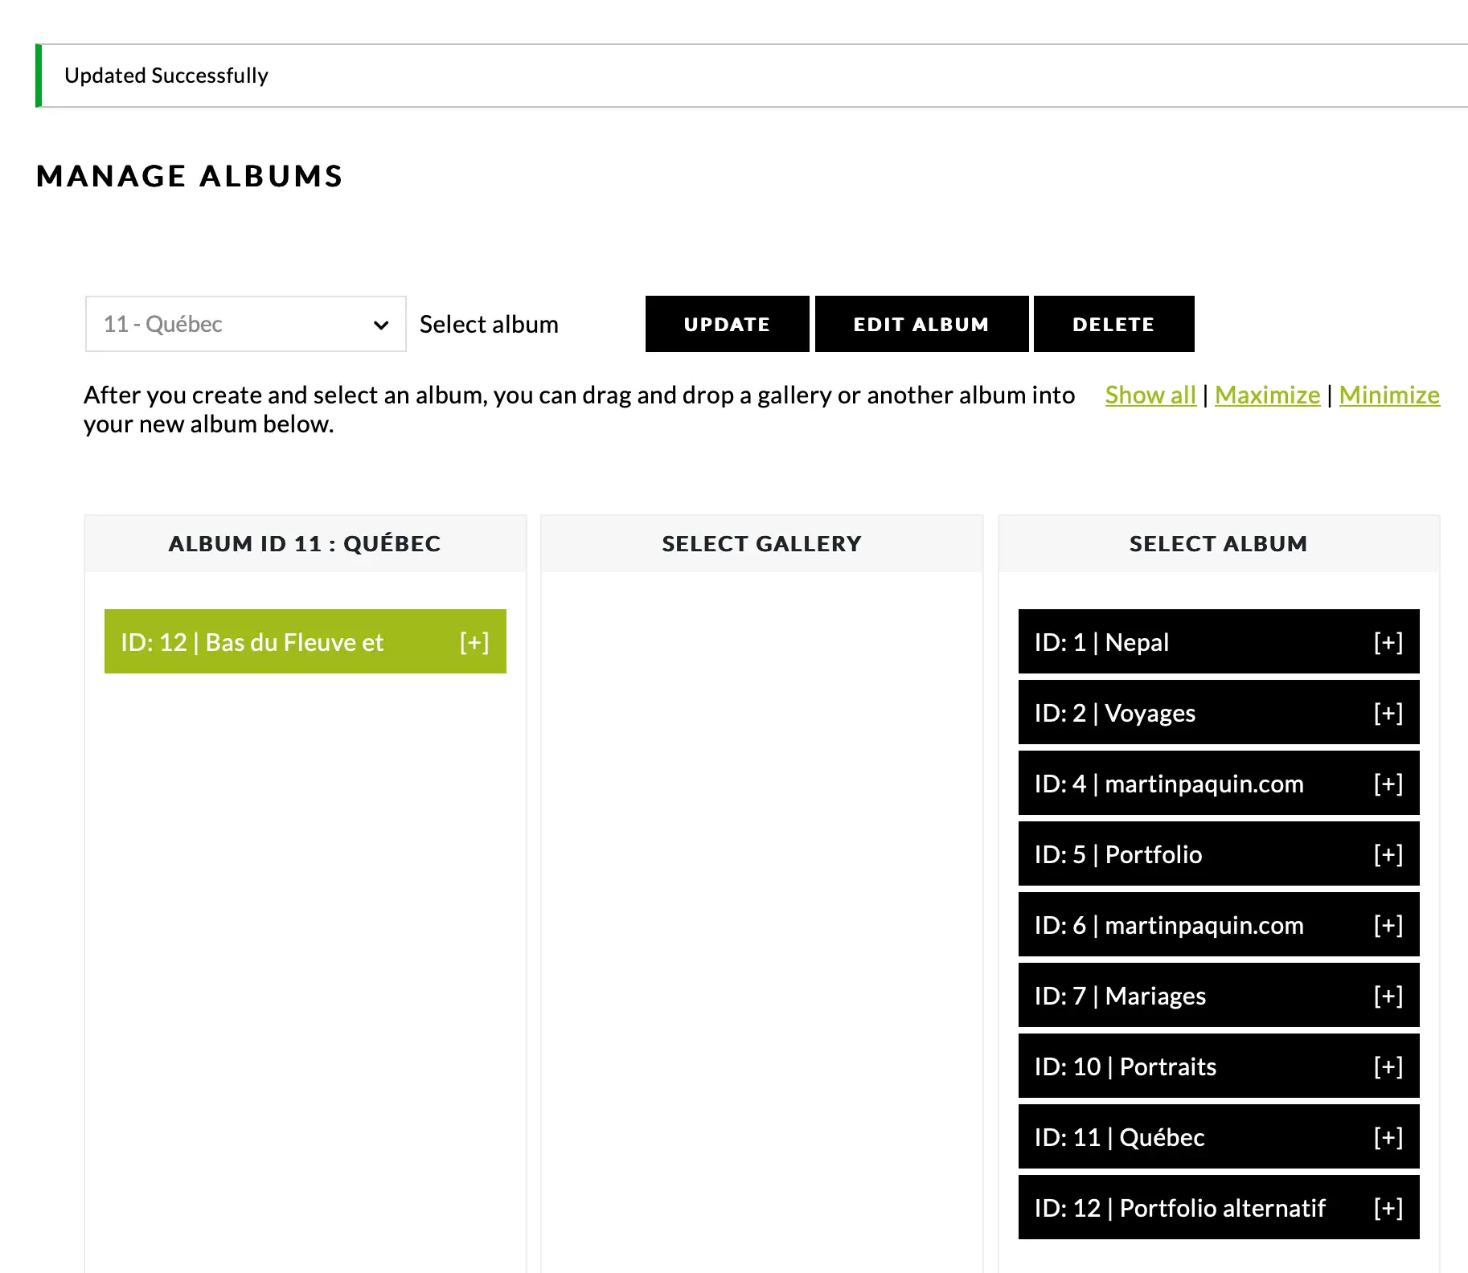Click the Show all link
The image size is (1468, 1273).
(x=1150, y=395)
